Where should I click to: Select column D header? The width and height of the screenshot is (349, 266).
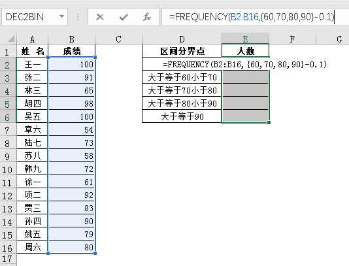pos(182,39)
